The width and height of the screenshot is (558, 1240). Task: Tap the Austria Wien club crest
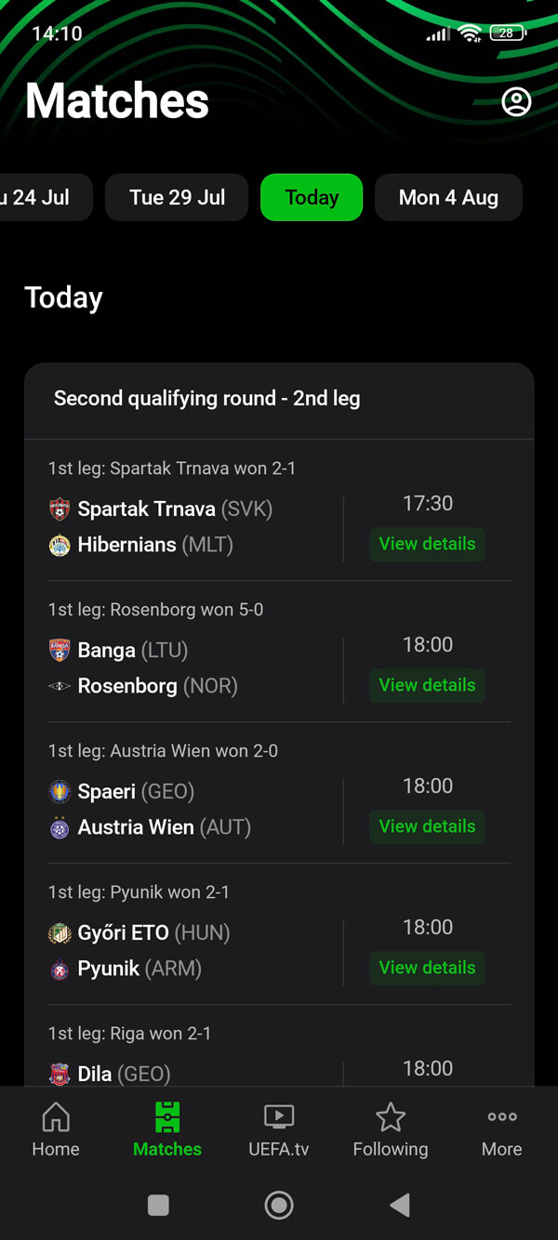pyautogui.click(x=60, y=827)
